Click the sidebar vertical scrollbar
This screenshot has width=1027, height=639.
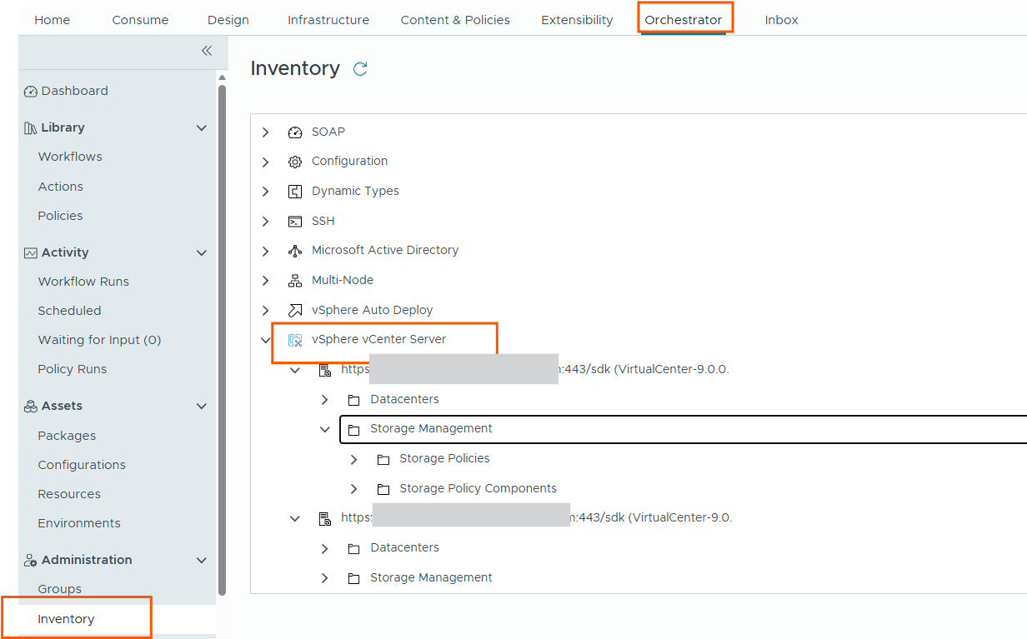point(222,333)
